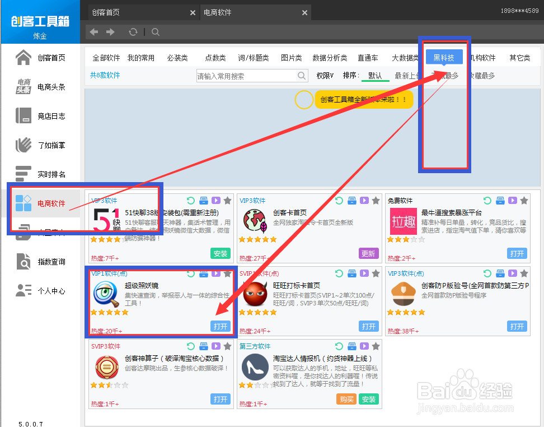Image resolution: width=544 pixels, height=427 pixels.
Task: Sort software by 默认 order
Action: pos(375,76)
